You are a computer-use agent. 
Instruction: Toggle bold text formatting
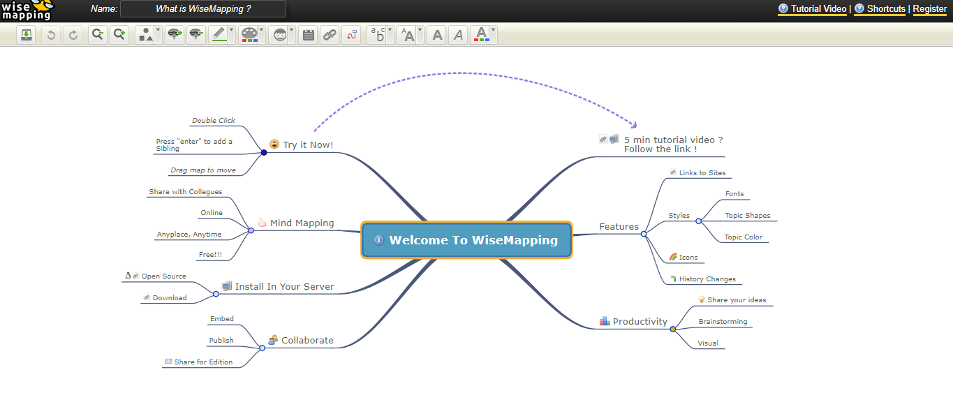436,34
